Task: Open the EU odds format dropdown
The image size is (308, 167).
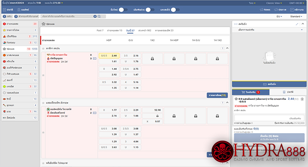Action: coord(279,17)
